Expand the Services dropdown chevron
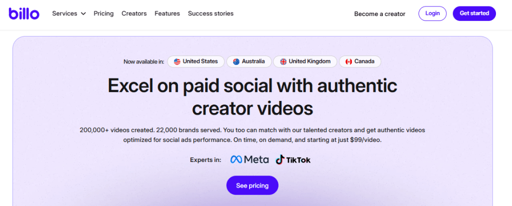The image size is (512, 206). point(83,13)
